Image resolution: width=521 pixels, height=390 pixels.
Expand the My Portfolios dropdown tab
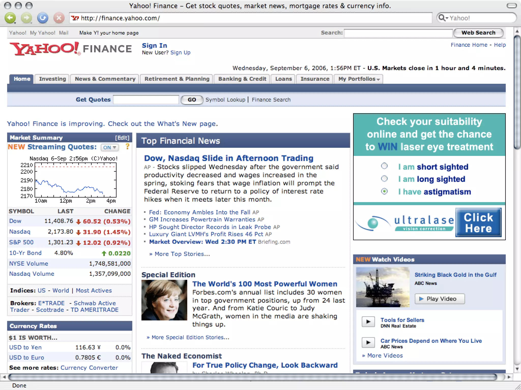coord(358,79)
